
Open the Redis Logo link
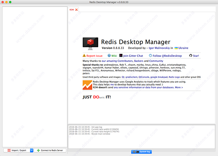point(174,77)
